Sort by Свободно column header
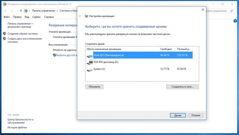This screenshot has height=135, width=239. (167, 49)
